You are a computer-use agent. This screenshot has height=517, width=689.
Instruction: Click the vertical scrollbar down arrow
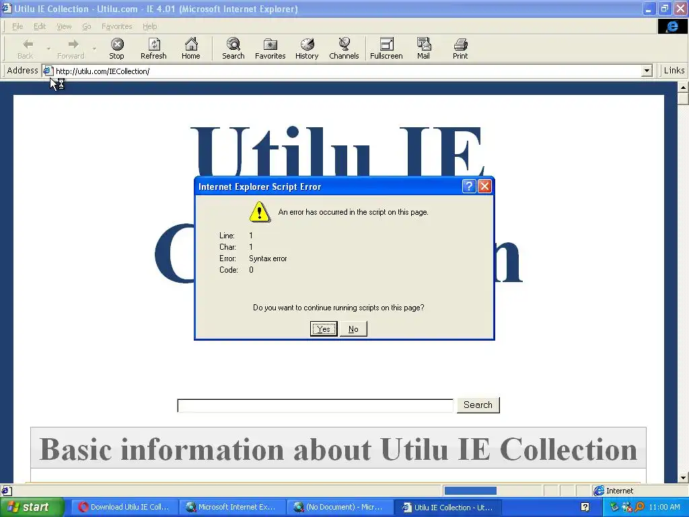pyautogui.click(x=683, y=477)
